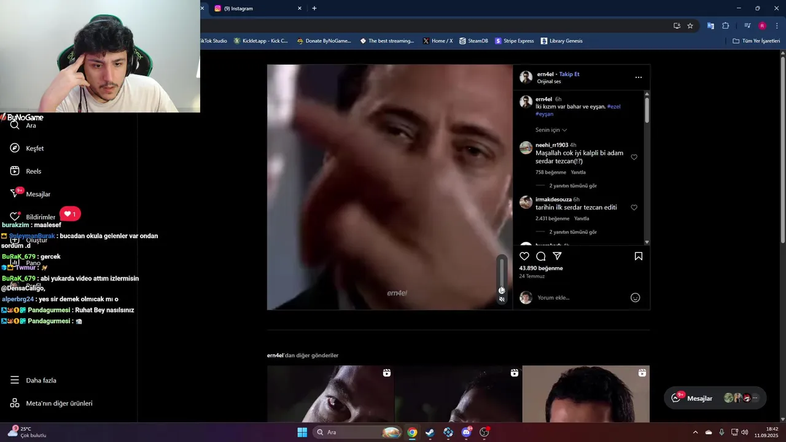Open Chrome profile avatar

[x=762, y=26]
